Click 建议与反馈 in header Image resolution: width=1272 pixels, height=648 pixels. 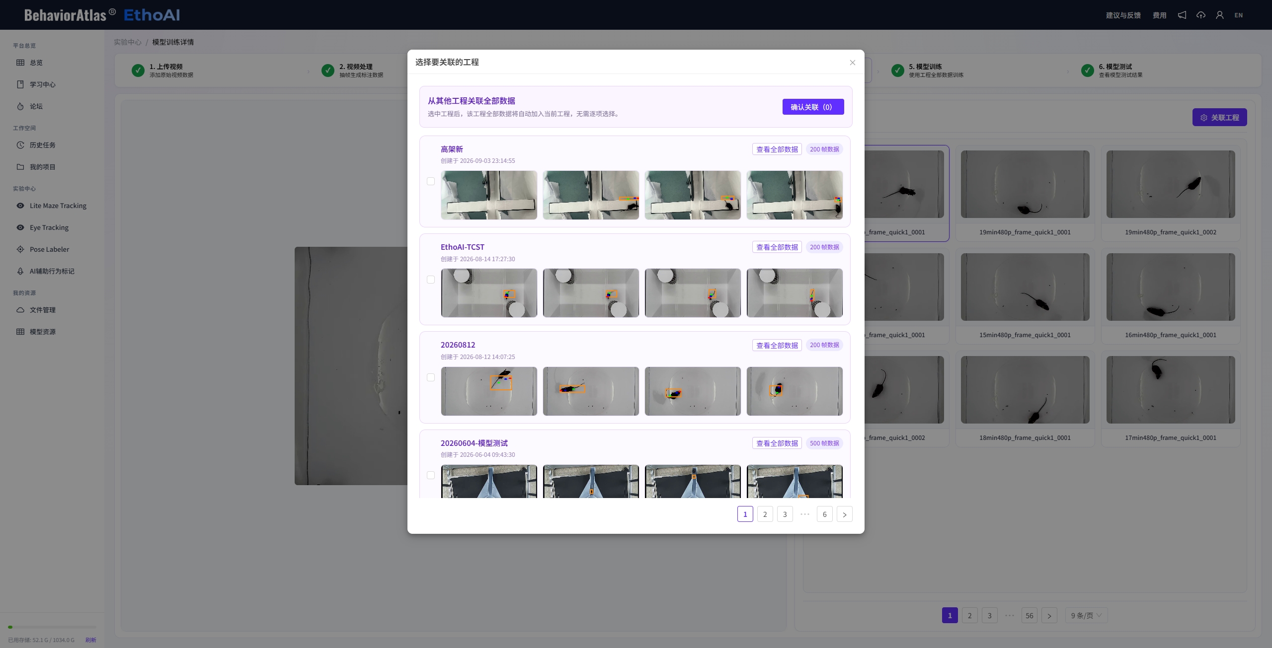click(1123, 15)
